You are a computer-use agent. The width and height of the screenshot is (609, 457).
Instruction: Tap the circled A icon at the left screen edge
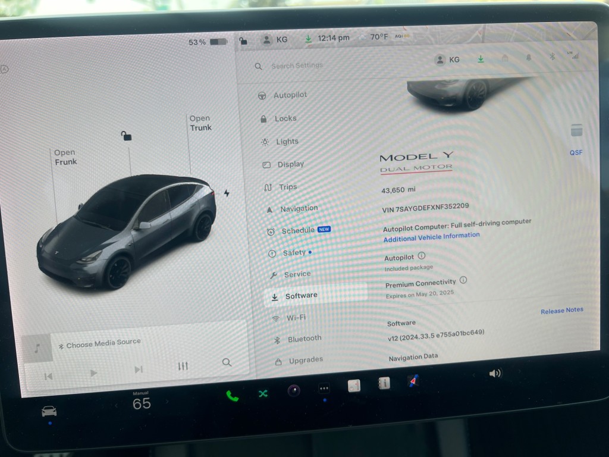pyautogui.click(x=4, y=69)
